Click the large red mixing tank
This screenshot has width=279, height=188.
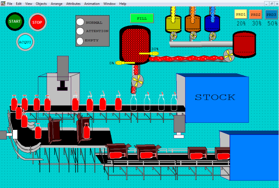[x=134, y=45]
